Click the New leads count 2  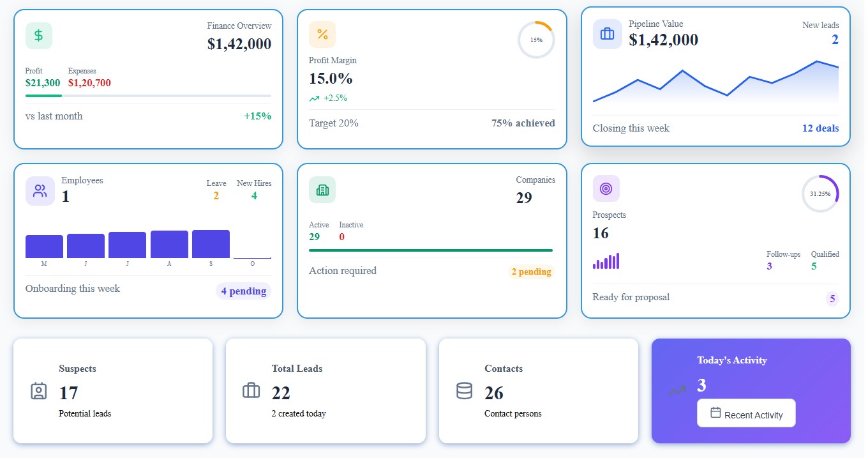[835, 40]
